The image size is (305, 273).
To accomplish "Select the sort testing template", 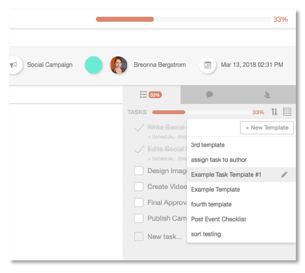I will tap(206, 234).
